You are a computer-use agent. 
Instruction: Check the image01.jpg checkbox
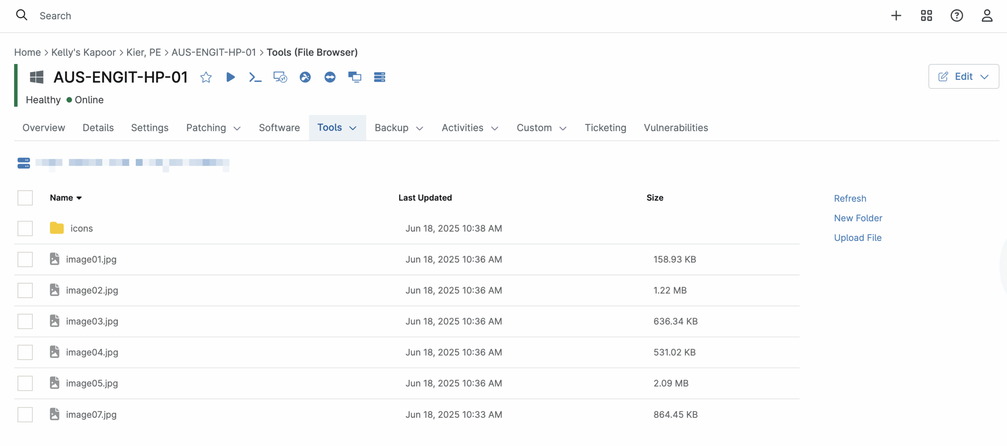[25, 259]
